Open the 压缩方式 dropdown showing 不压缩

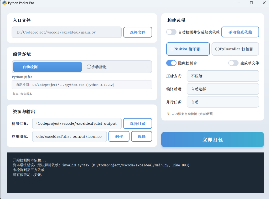[x=223, y=76]
